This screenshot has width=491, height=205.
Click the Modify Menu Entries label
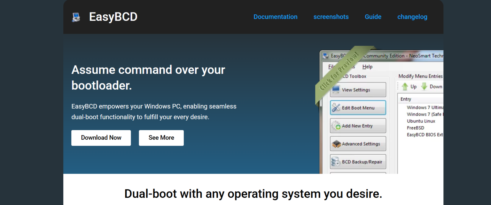pyautogui.click(x=421, y=76)
